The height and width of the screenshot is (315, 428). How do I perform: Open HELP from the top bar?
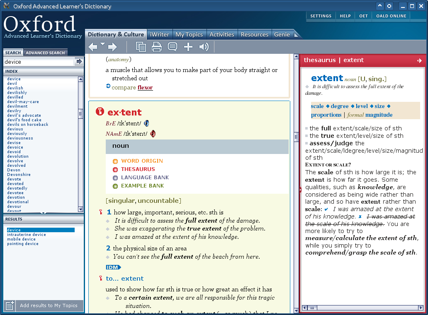tap(345, 16)
